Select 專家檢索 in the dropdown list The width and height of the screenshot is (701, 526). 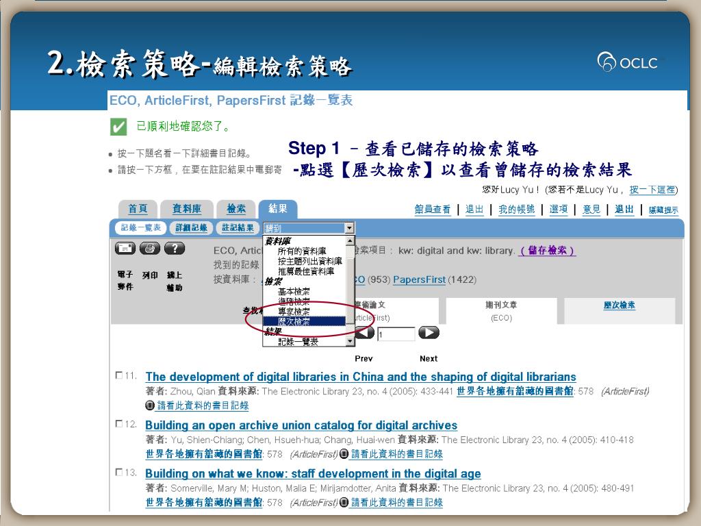click(x=294, y=312)
